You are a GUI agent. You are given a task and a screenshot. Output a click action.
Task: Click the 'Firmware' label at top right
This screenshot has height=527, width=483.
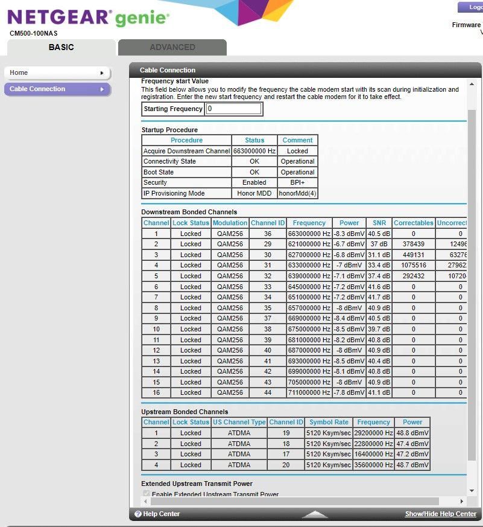coord(466,25)
